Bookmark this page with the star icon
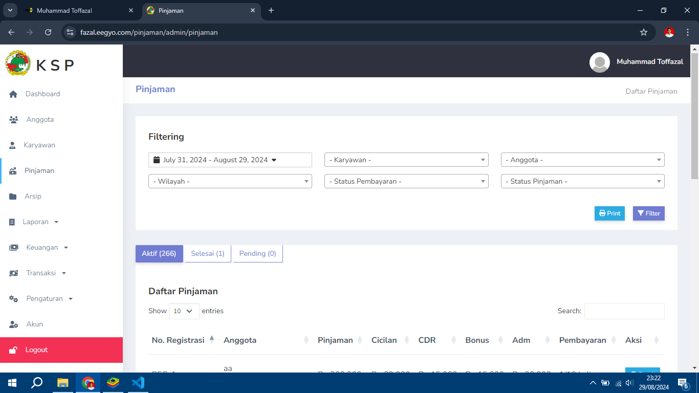 point(643,32)
